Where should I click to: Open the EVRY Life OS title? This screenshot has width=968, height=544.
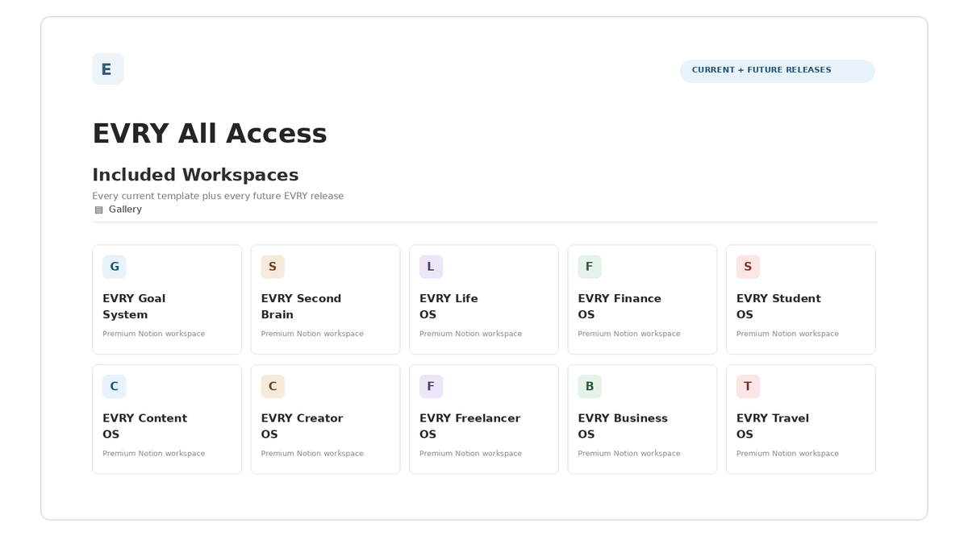[x=449, y=306]
